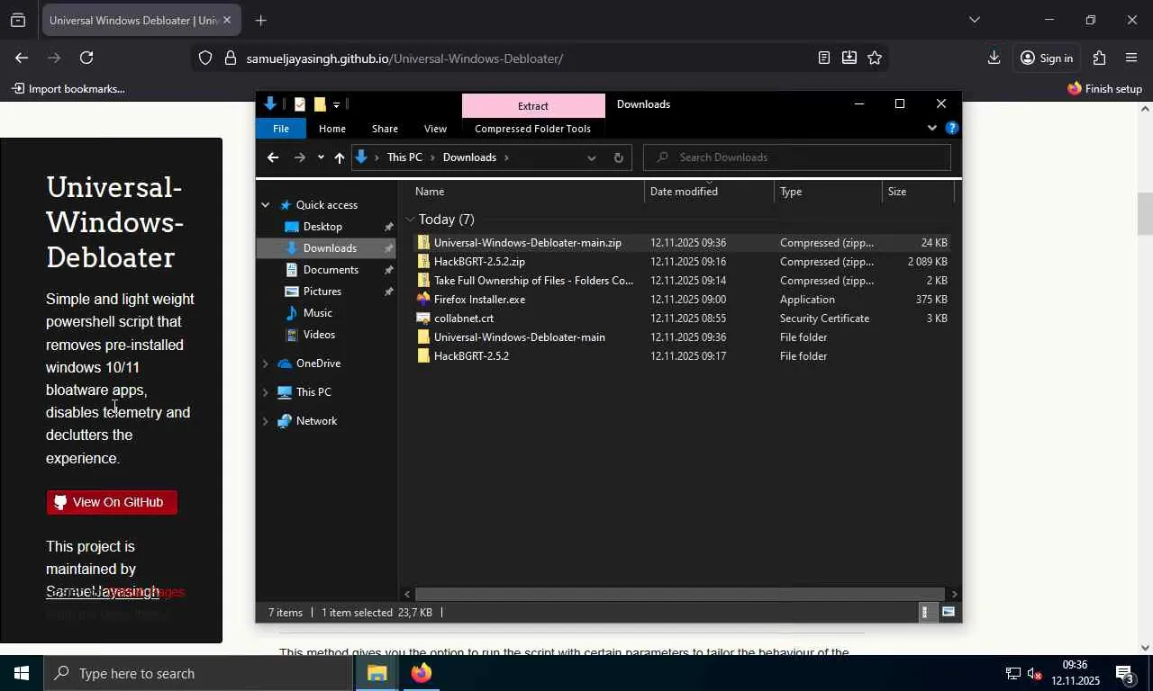List all Firefox tabs
1153x691 pixels.
tap(974, 20)
